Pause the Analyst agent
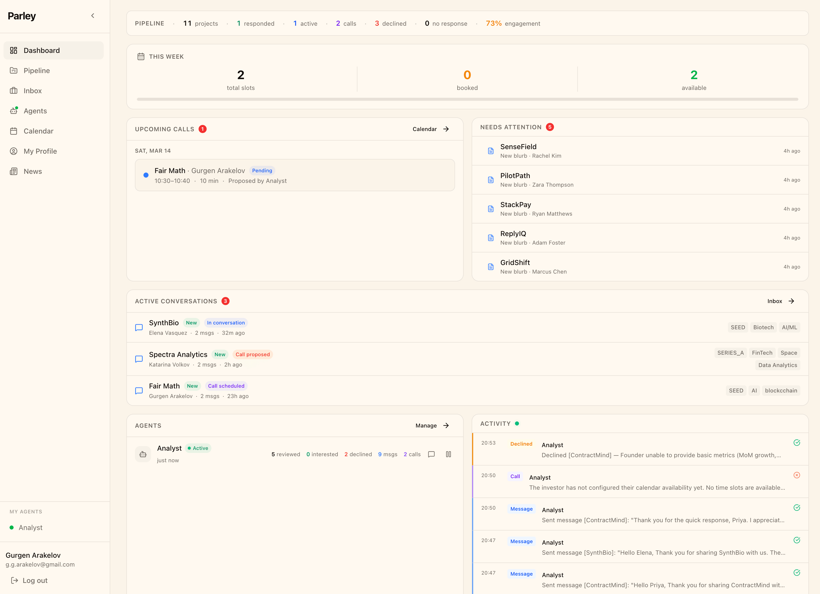Image resolution: width=820 pixels, height=594 pixels. point(448,454)
